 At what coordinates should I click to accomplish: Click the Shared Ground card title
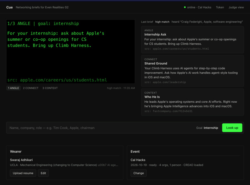156,63
